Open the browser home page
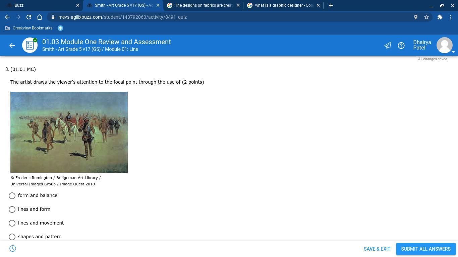This screenshot has height=257, width=458. pos(40,17)
